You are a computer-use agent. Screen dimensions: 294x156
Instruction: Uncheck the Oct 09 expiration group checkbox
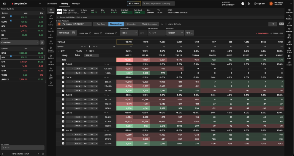pyautogui.click(x=63, y=64)
